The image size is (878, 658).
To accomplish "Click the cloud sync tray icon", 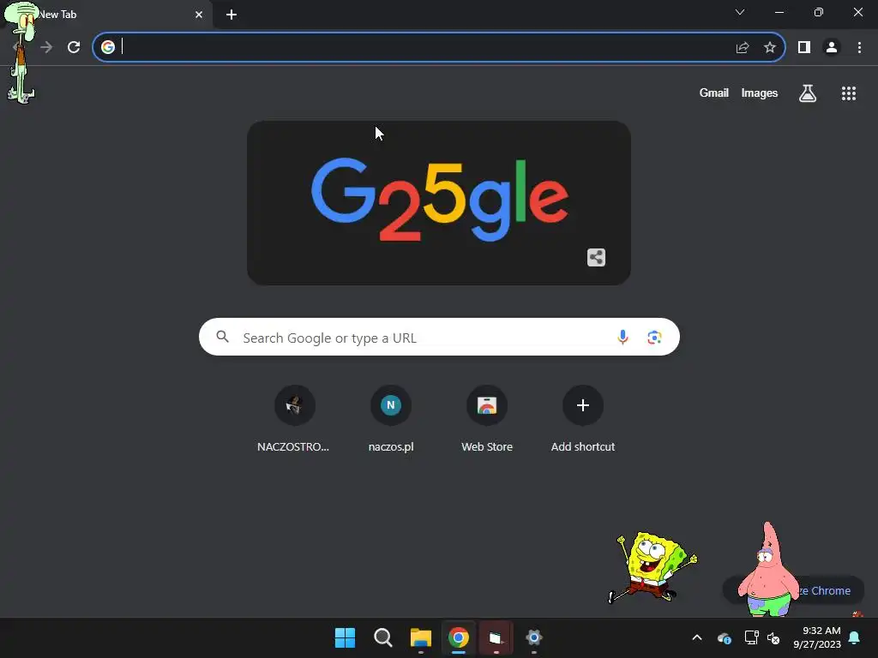I will point(724,637).
